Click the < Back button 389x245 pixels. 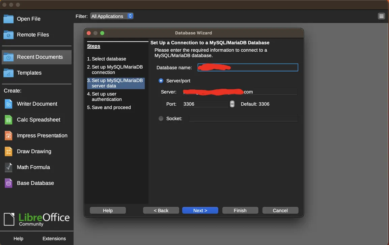point(161,211)
